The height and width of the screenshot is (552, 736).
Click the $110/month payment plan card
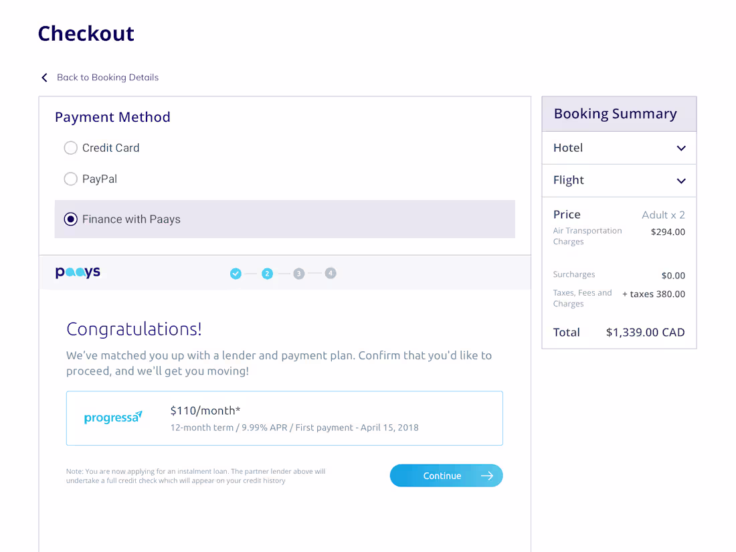(x=284, y=417)
